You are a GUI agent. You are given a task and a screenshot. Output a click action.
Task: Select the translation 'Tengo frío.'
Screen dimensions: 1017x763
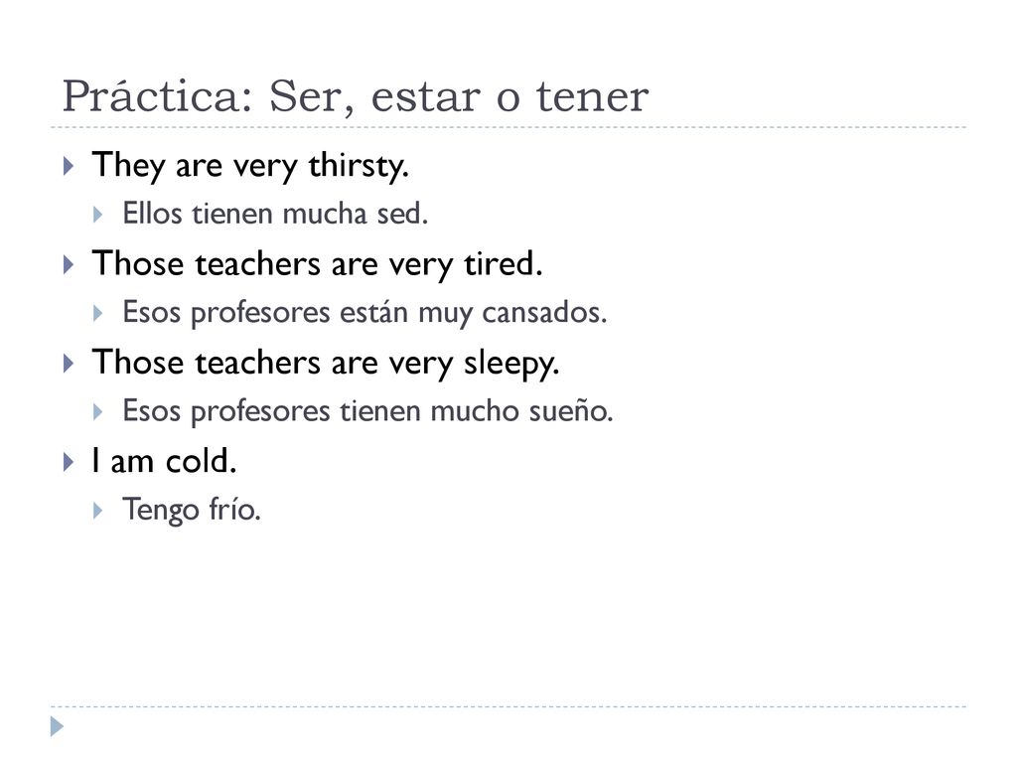[192, 511]
